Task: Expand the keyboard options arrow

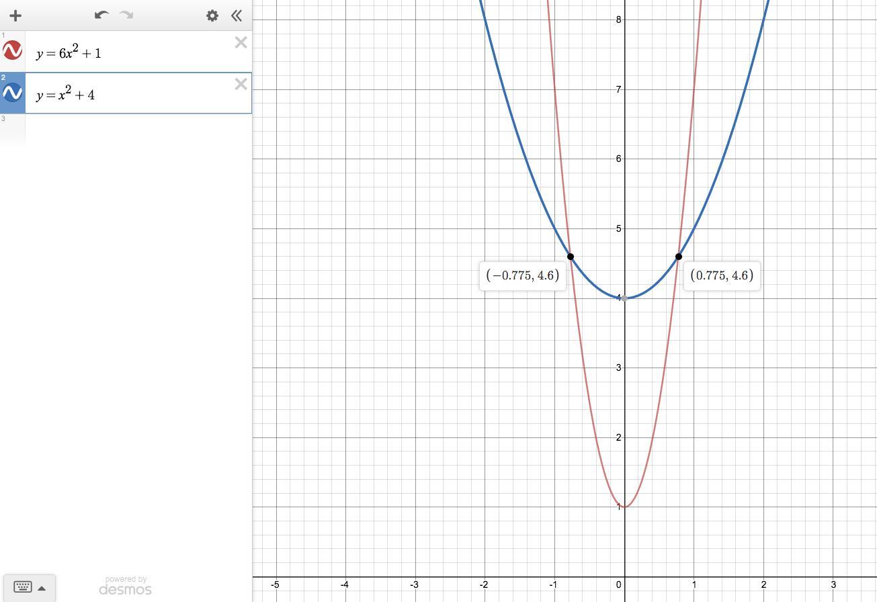Action: 42,588
